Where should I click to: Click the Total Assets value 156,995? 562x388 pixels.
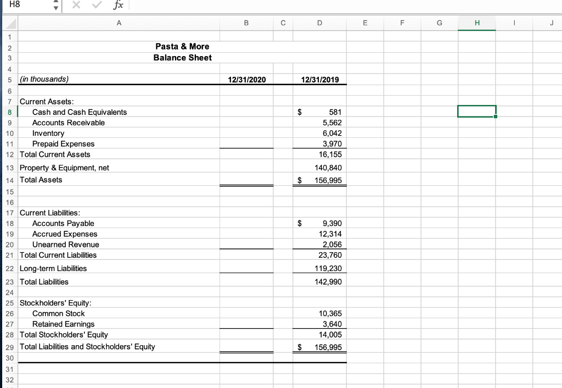click(x=320, y=180)
